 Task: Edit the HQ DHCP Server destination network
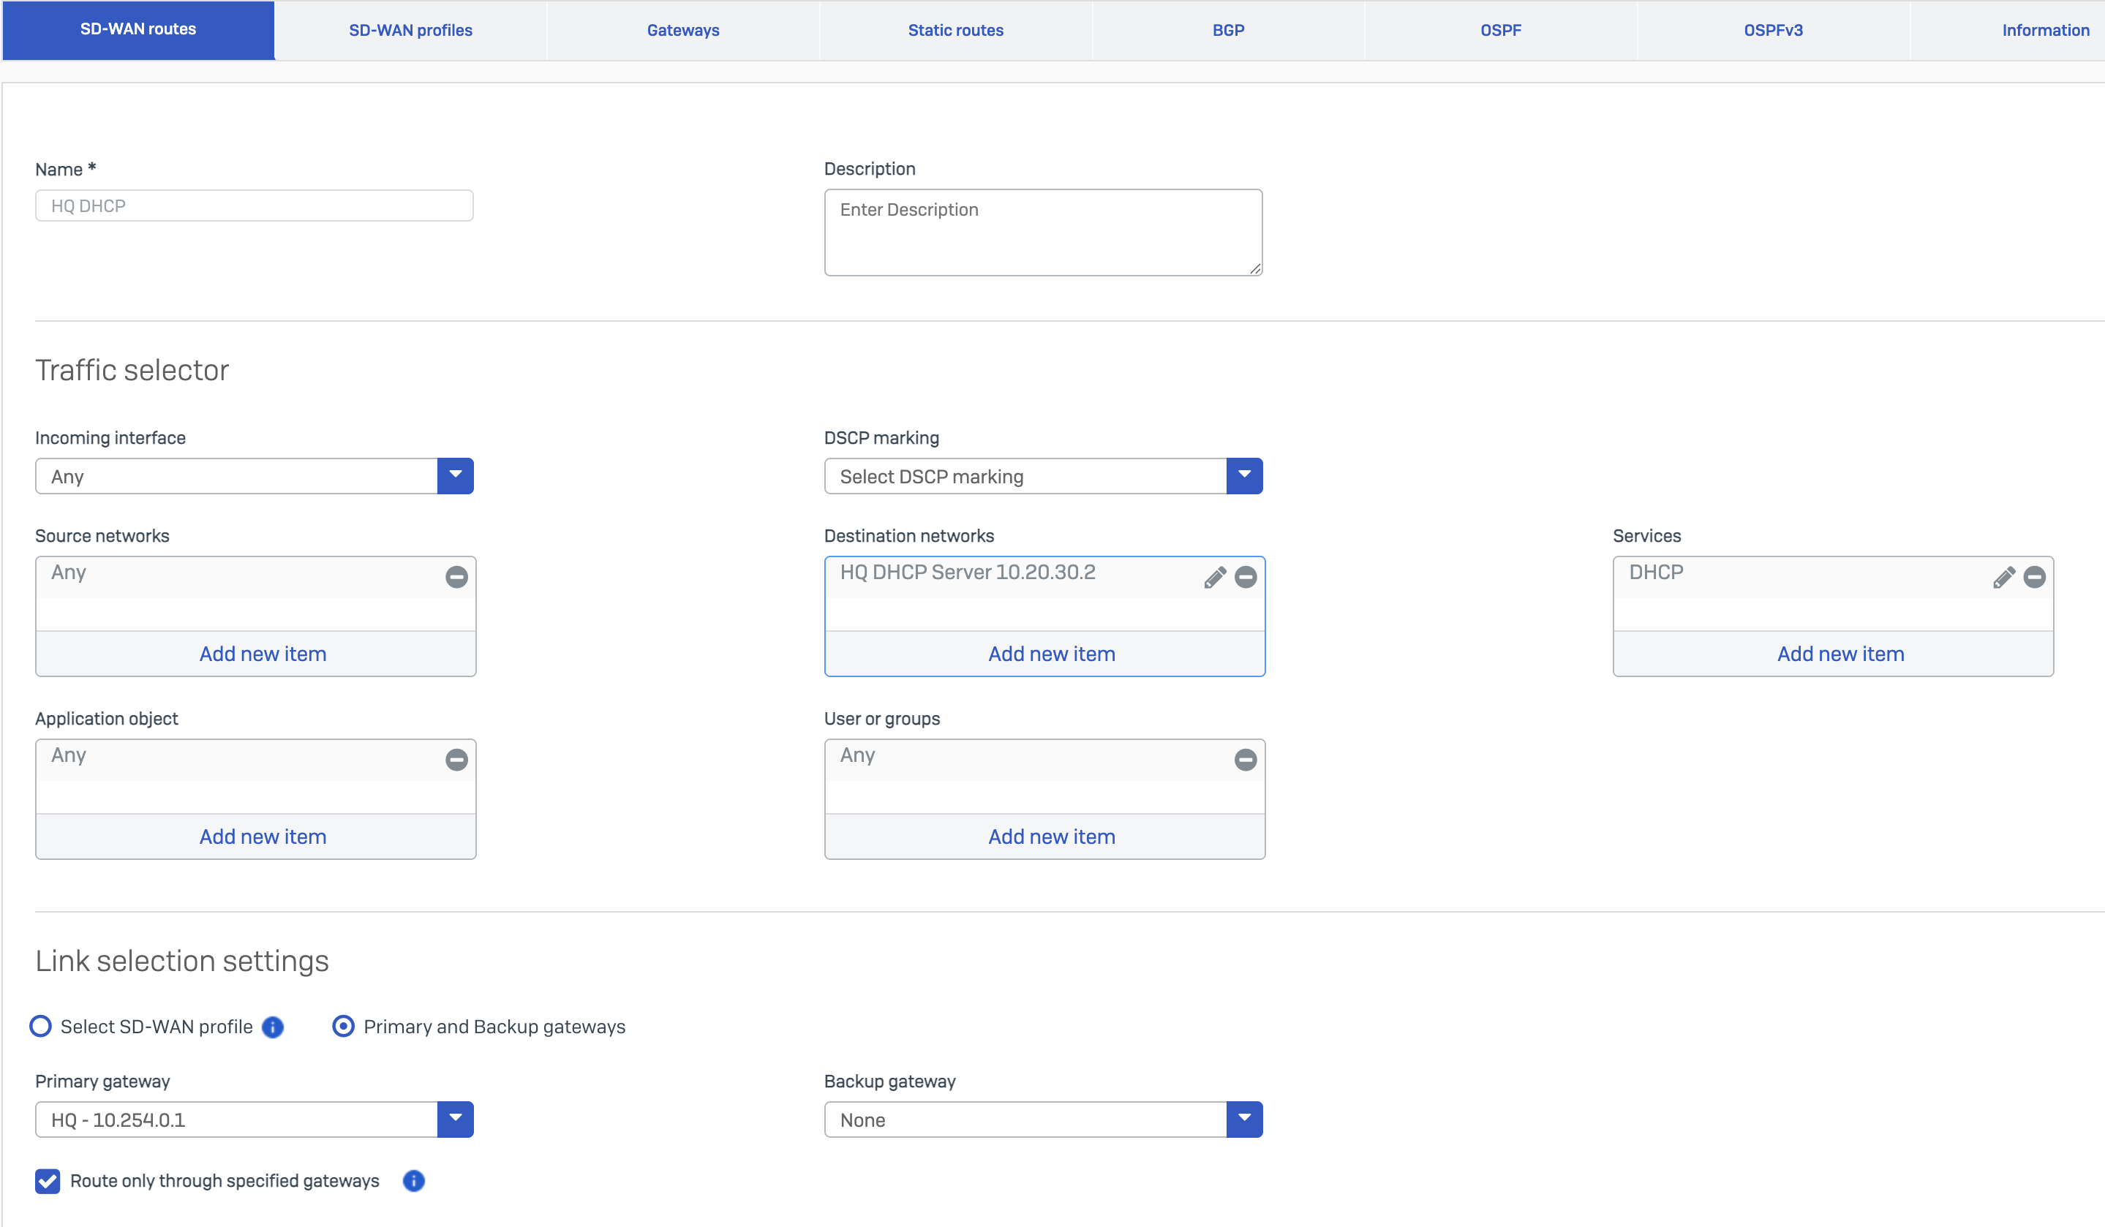pos(1215,577)
